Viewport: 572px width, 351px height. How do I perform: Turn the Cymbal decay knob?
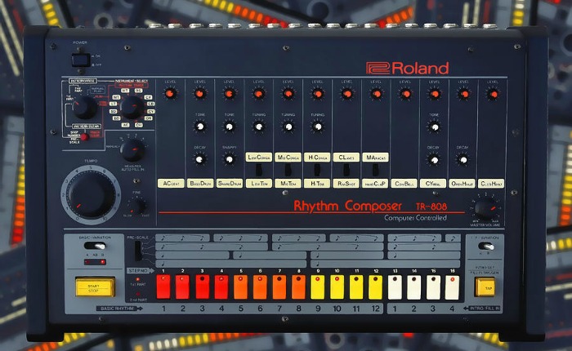pyautogui.click(x=434, y=160)
